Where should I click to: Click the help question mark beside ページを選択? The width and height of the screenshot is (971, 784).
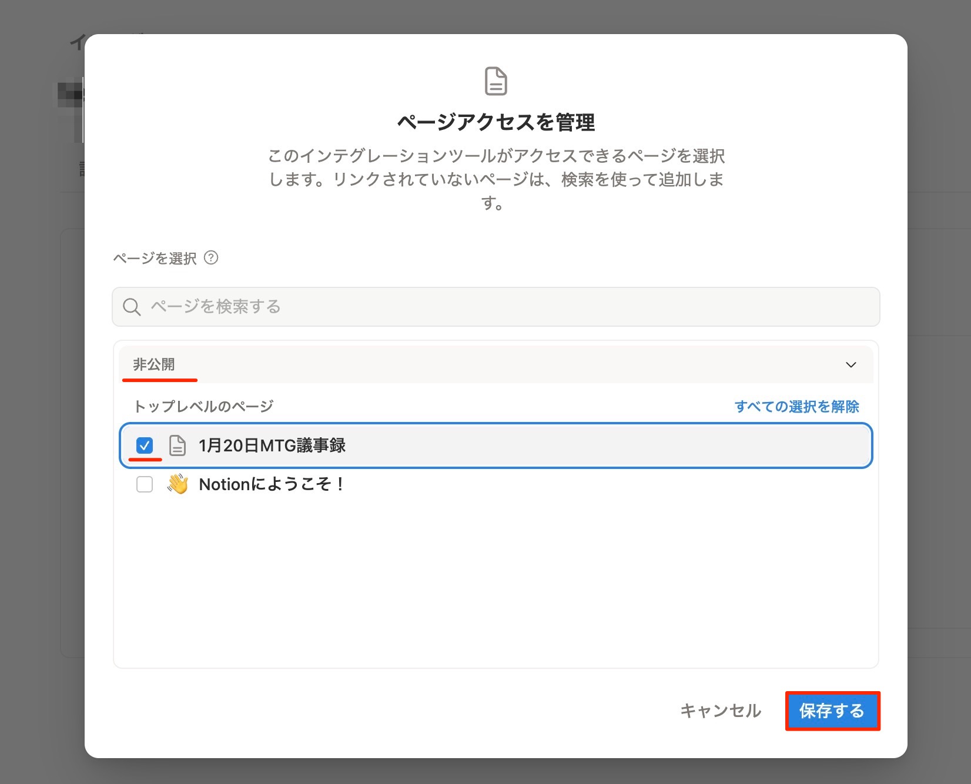tap(211, 258)
